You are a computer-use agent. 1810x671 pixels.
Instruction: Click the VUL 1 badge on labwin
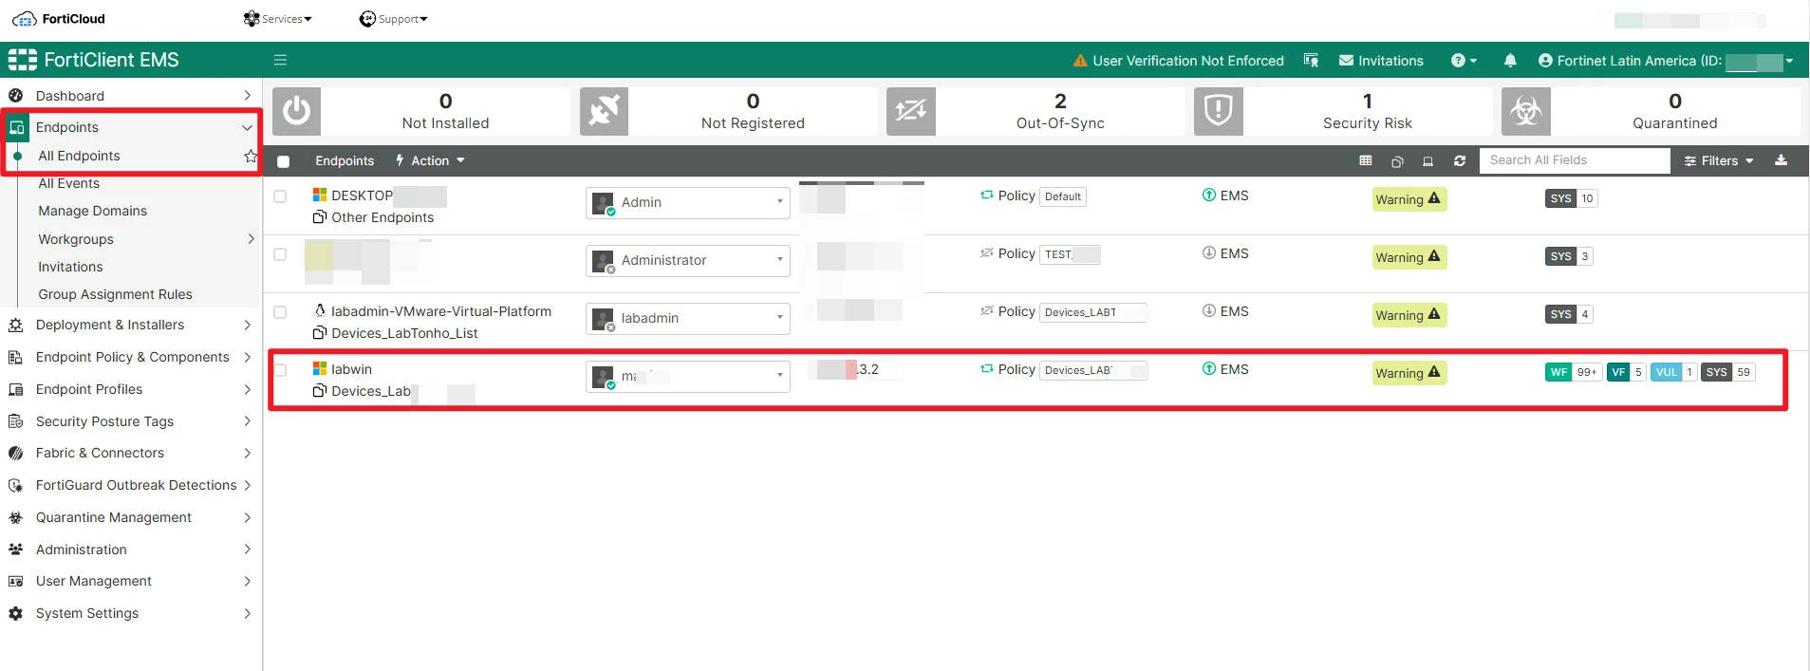1673,372
